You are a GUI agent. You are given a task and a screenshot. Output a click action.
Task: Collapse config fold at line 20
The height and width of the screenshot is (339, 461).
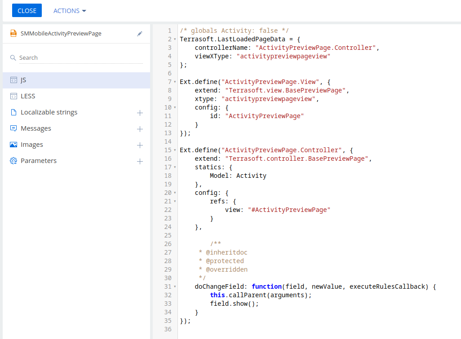click(x=175, y=193)
